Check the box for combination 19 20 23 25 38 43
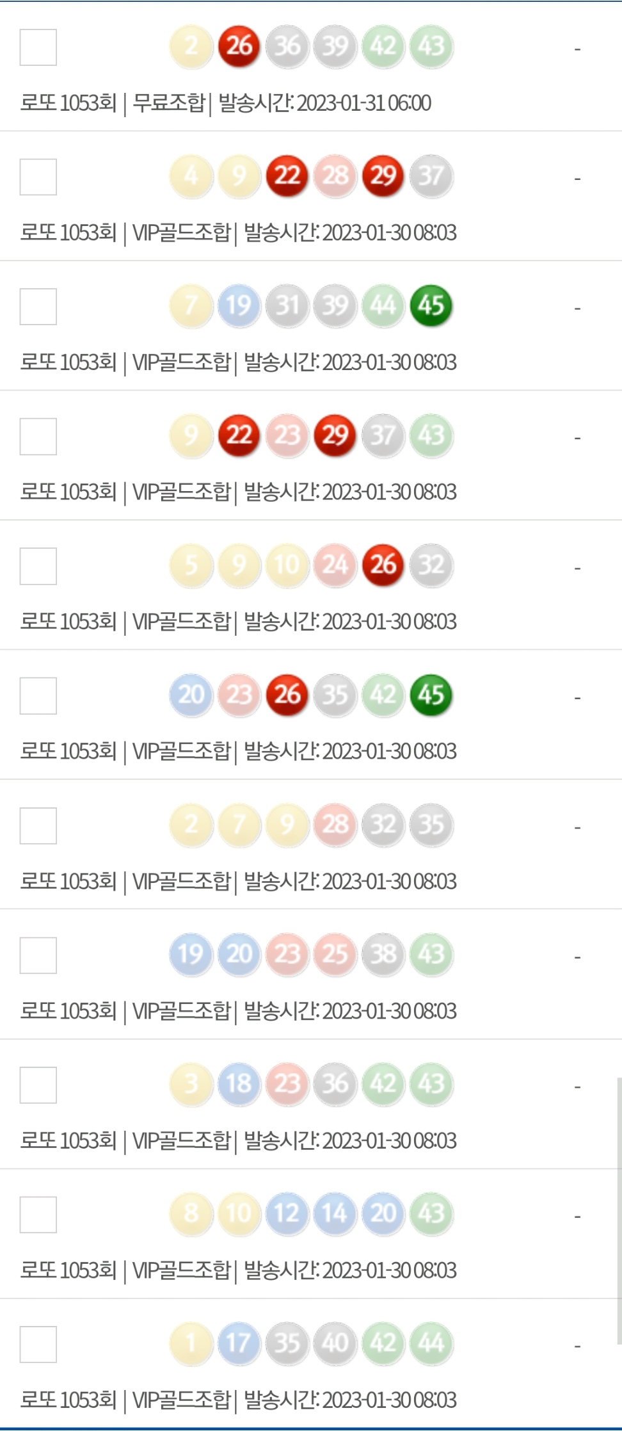Screen dimensions: 622x1431 (x=38, y=955)
